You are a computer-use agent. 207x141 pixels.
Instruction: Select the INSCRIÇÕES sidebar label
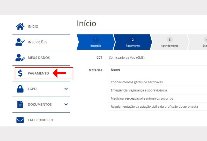coord(38,42)
